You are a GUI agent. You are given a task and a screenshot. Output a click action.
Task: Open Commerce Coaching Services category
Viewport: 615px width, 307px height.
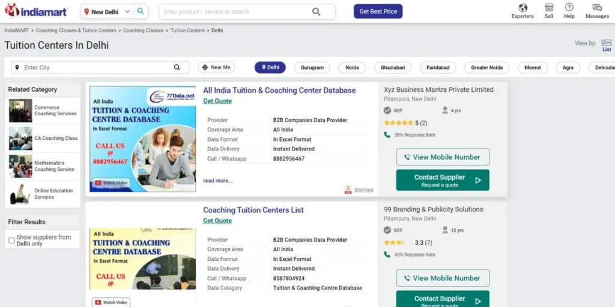[55, 110]
